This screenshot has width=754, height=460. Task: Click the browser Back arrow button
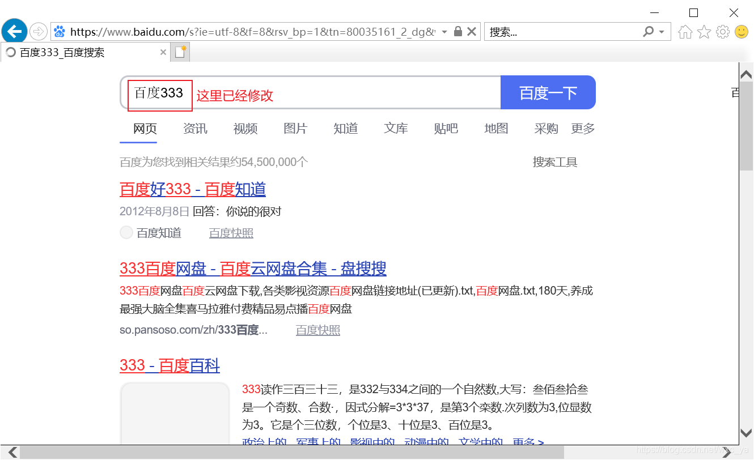(x=14, y=31)
